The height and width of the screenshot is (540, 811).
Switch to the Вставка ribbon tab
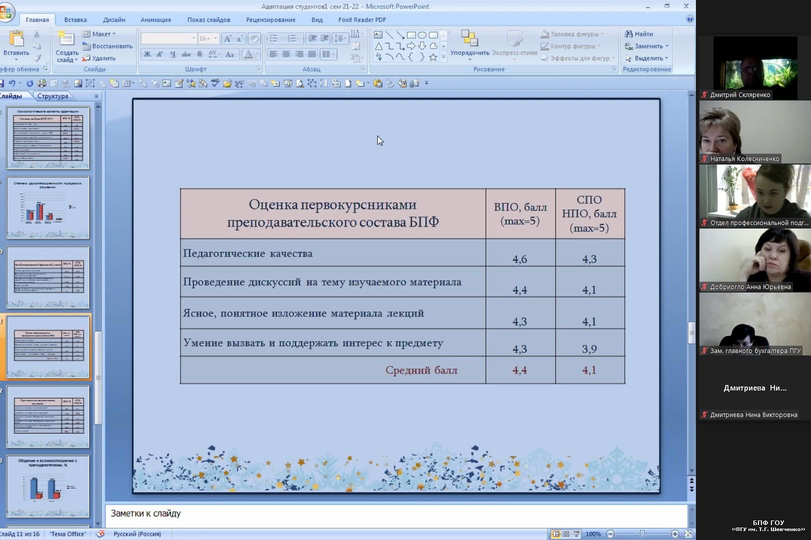click(x=76, y=20)
